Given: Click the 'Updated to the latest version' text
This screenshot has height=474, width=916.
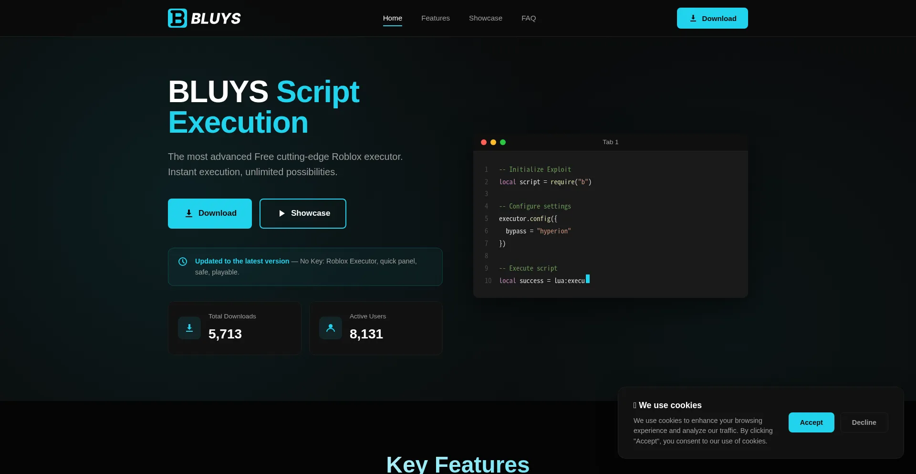Looking at the screenshot, I should 242,261.
